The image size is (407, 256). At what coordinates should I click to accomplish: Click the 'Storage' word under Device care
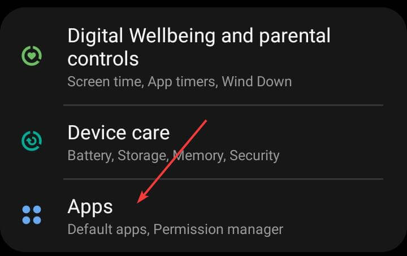[142, 156]
